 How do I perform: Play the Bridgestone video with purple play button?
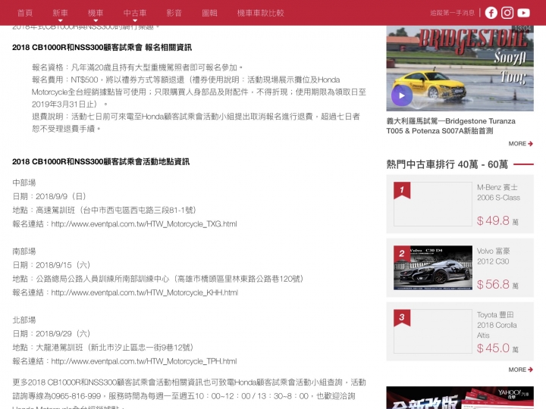click(402, 95)
